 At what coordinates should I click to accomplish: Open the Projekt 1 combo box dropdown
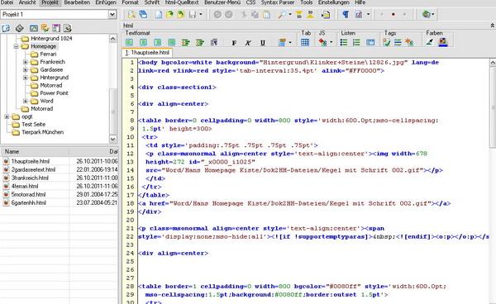pyautogui.click(x=112, y=14)
